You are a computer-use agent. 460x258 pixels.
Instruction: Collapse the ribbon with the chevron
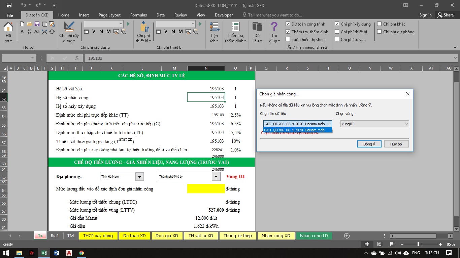[455, 48]
